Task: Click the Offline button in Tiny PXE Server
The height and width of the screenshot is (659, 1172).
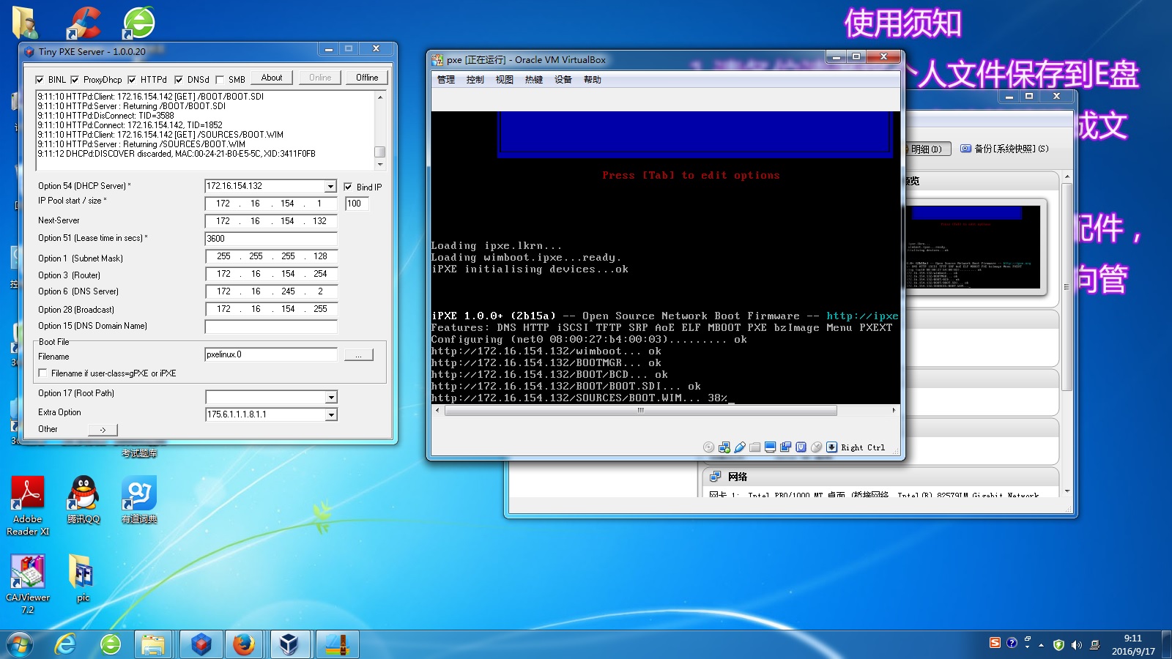Action: coord(367,78)
